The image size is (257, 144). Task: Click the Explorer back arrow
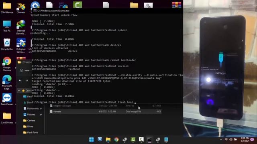20,80
